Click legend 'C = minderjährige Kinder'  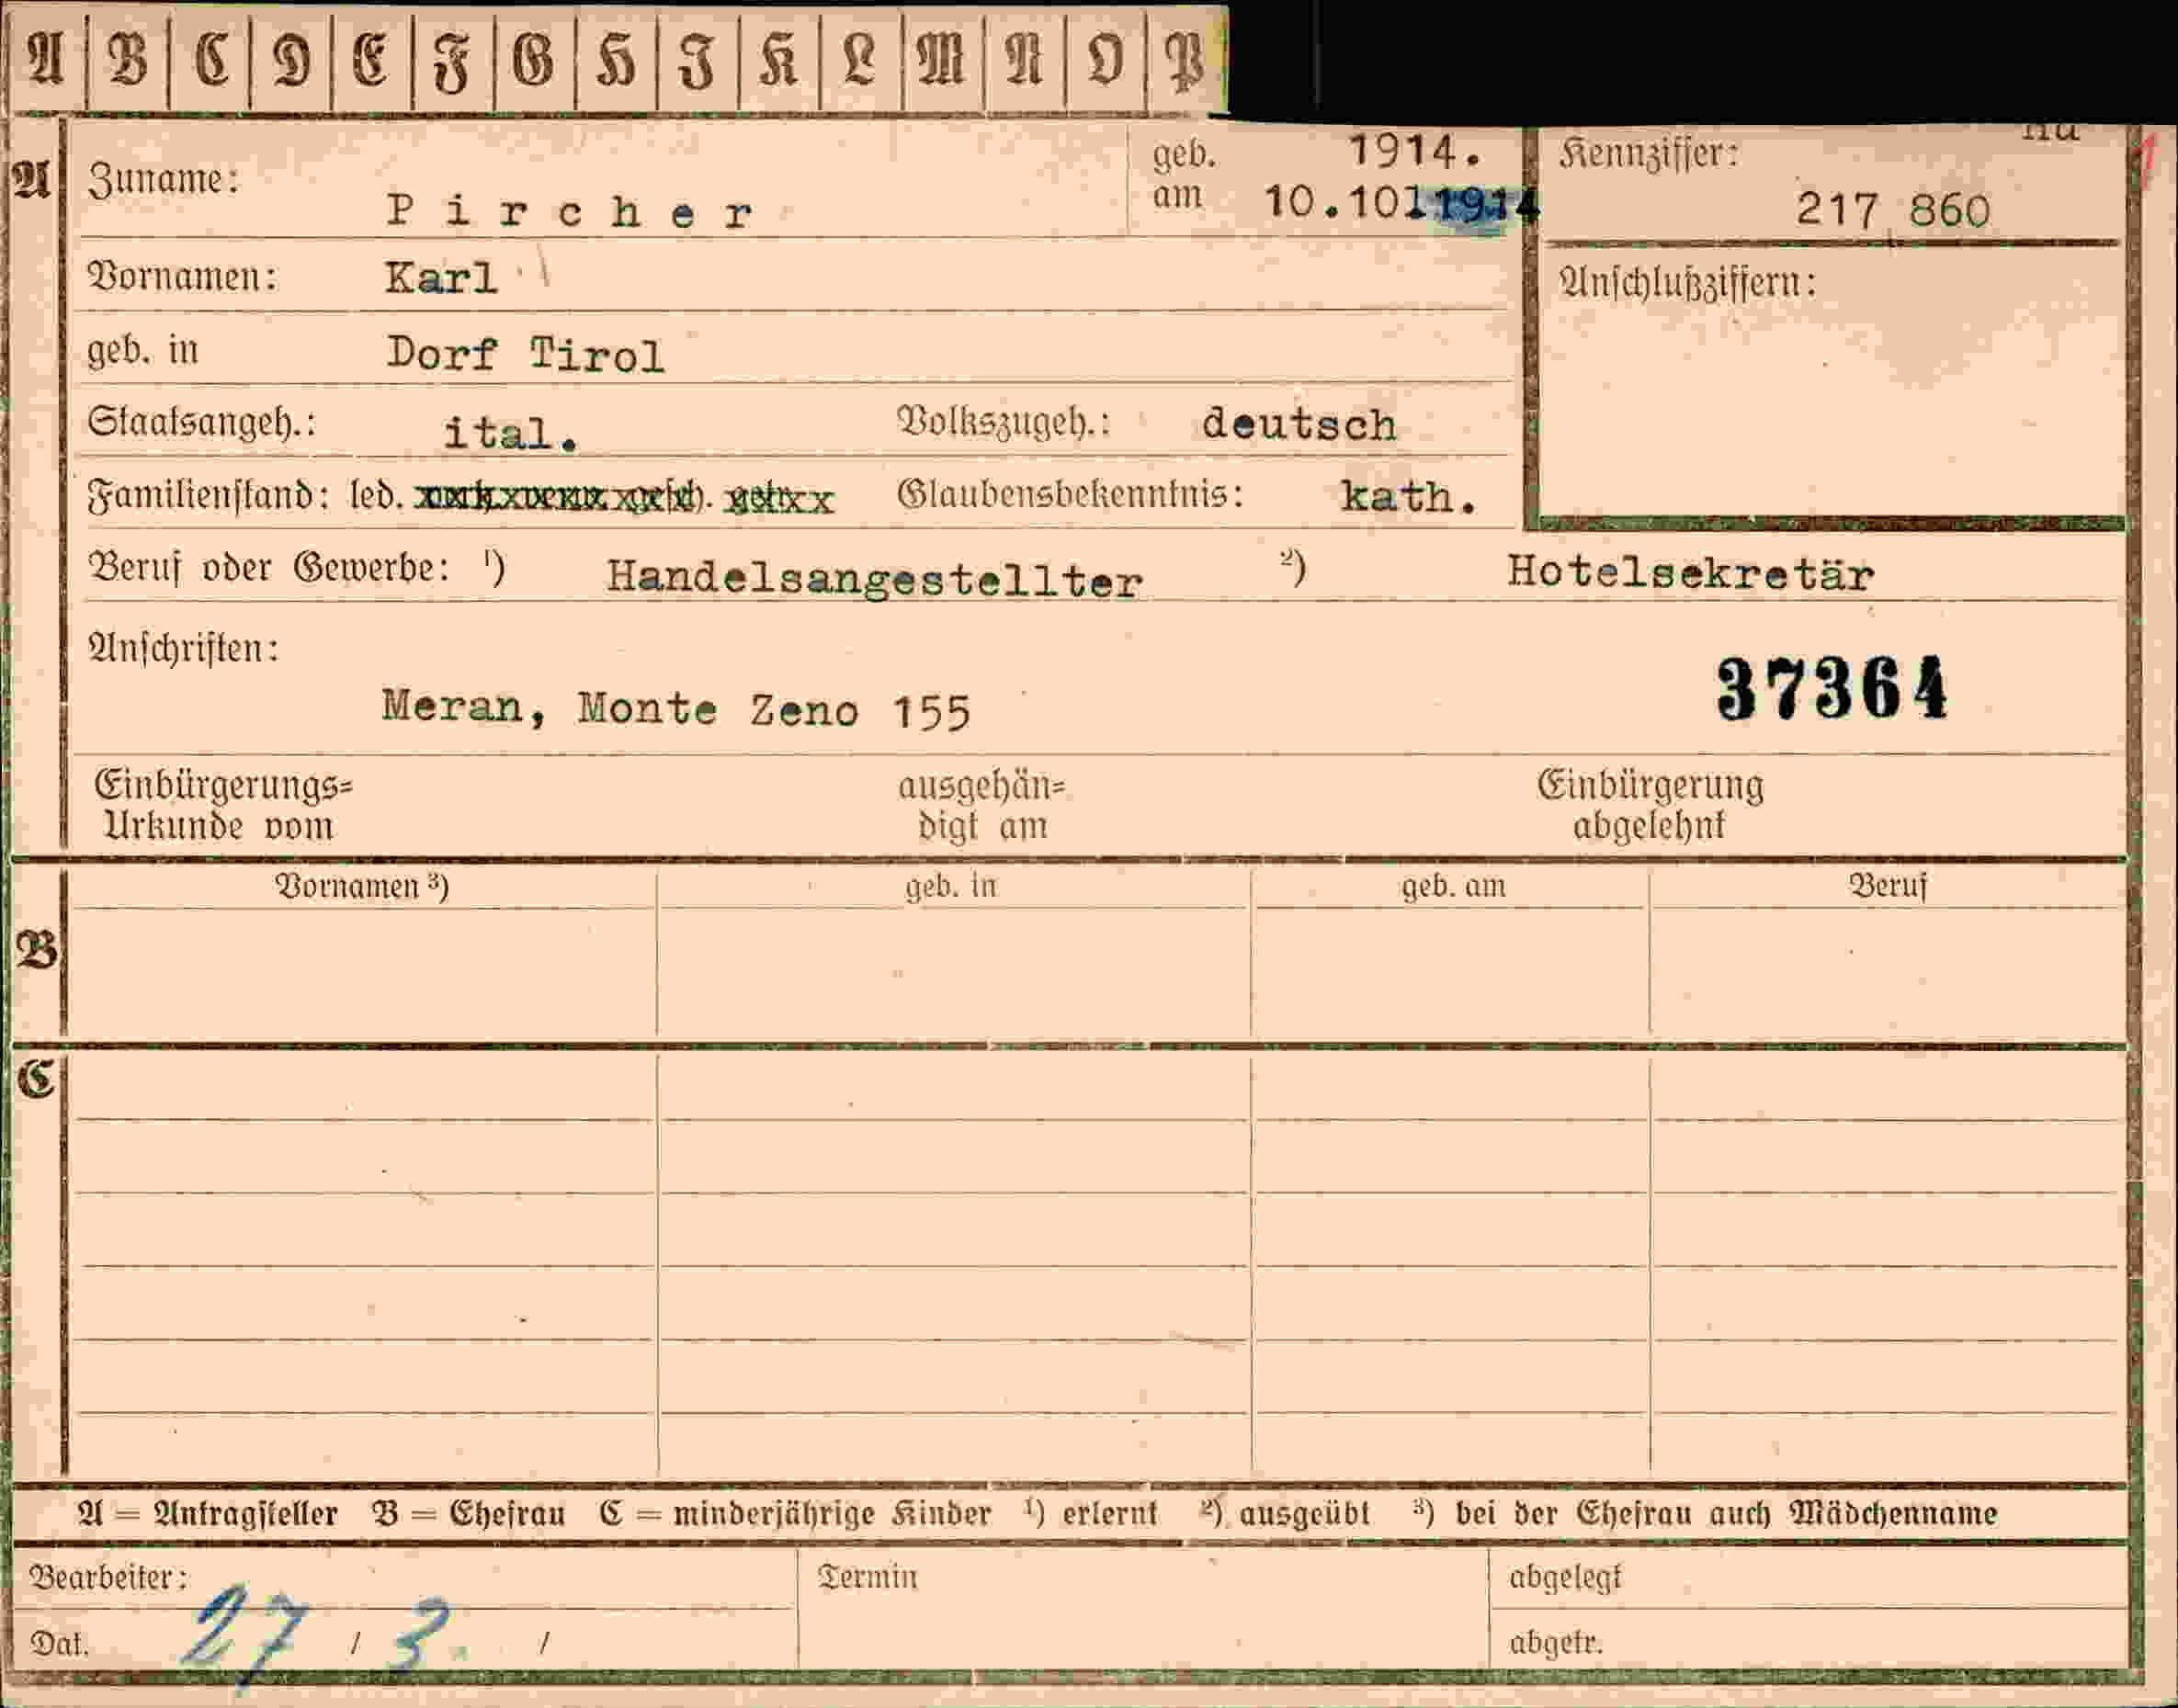click(796, 1513)
